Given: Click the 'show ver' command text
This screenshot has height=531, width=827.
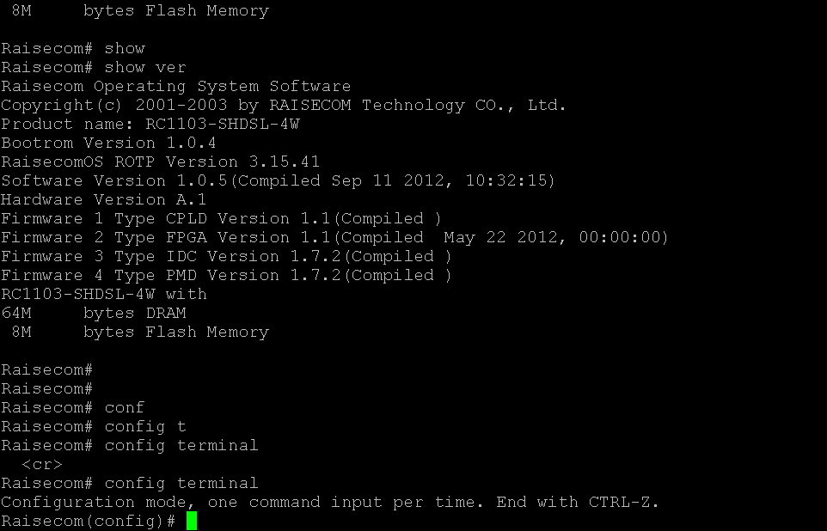Looking at the screenshot, I should pyautogui.click(x=145, y=68).
